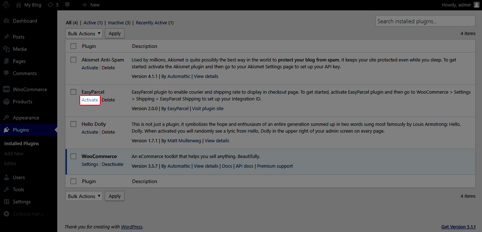Open the comments bubble in admin bar
Image resolution: width=482 pixels, height=232 pixels.
[x=68, y=5]
